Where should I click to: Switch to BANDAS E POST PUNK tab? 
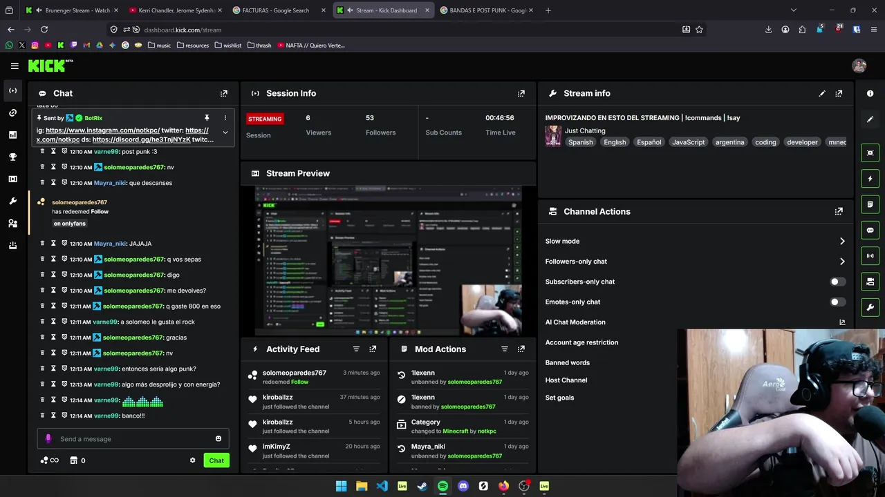(x=487, y=10)
